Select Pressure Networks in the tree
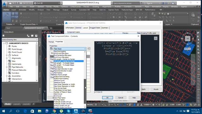This screenshot has height=114, width=202. coord(19,70)
